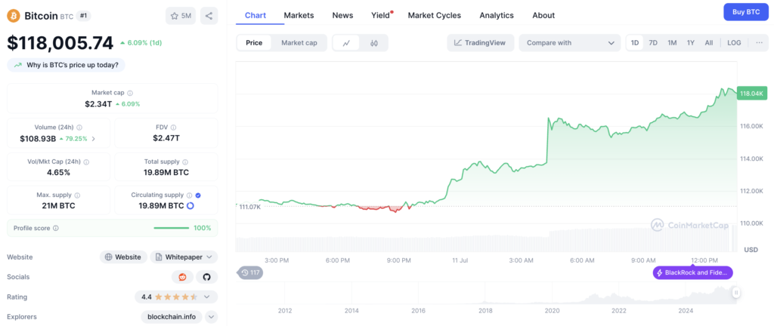Open the chart more options ellipsis
Image resolution: width=774 pixels, height=326 pixels.
tap(759, 43)
